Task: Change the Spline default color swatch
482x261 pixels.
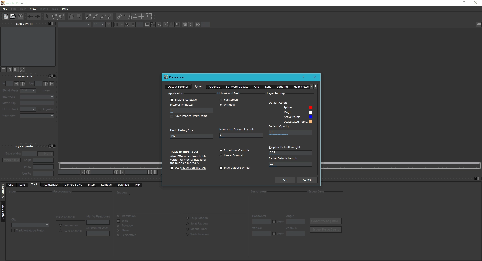Action: point(311,107)
